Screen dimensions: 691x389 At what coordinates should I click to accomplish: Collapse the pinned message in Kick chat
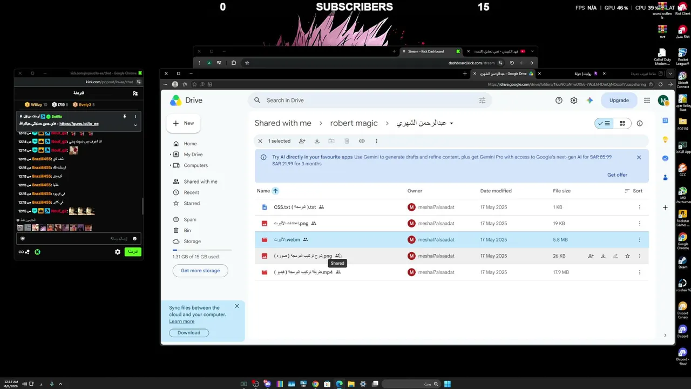pyautogui.click(x=136, y=125)
